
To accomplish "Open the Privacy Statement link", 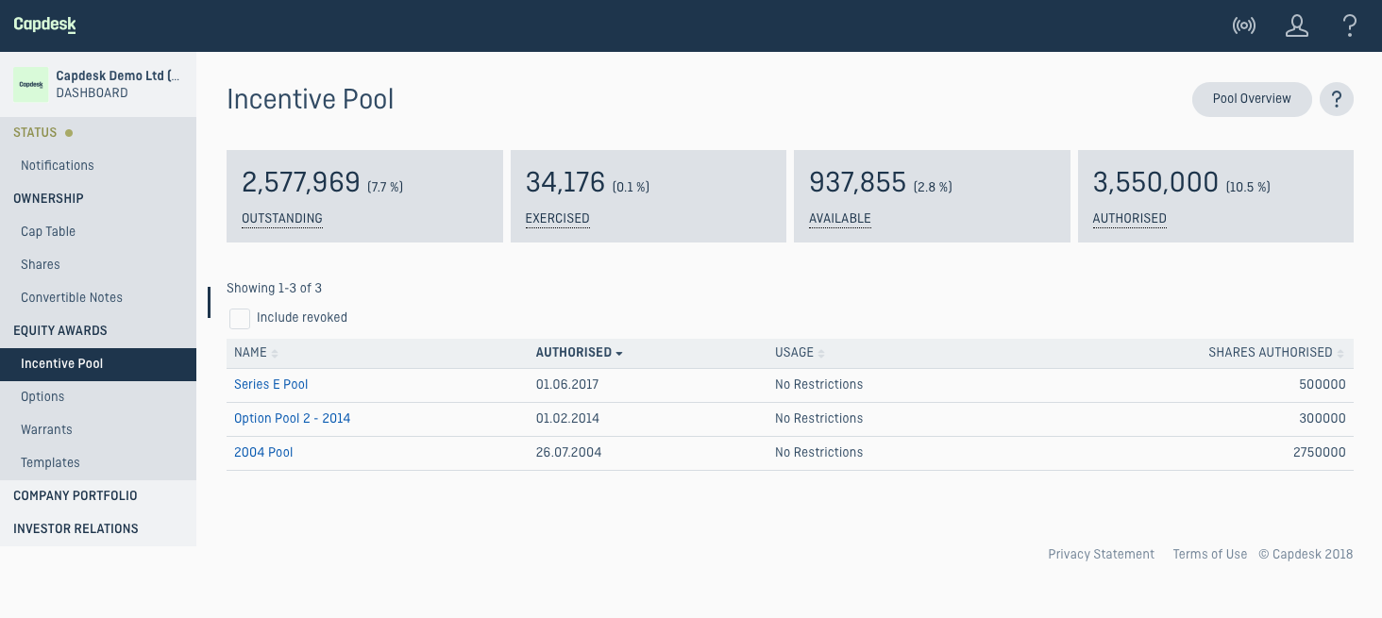I will click(1101, 555).
